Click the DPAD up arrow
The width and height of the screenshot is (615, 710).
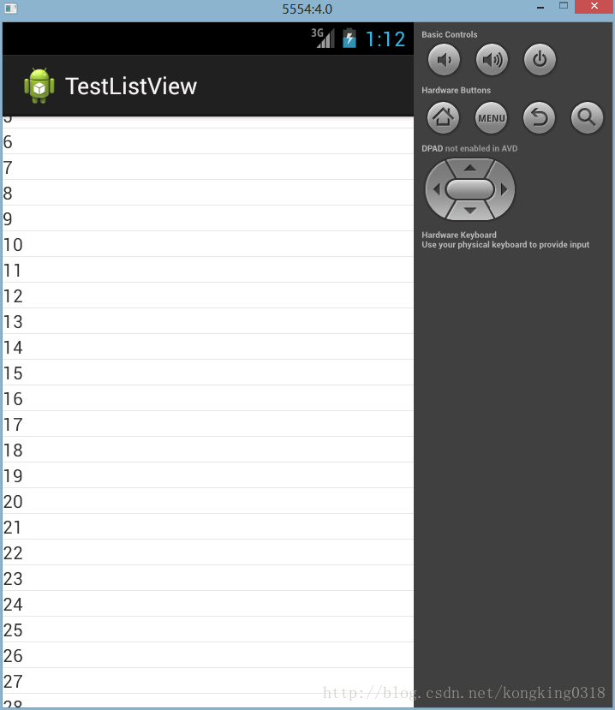tap(470, 168)
